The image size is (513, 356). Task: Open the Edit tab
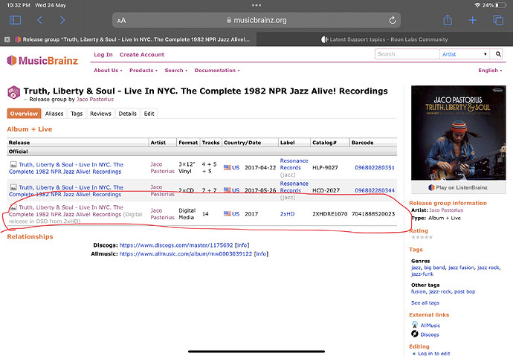click(x=149, y=114)
